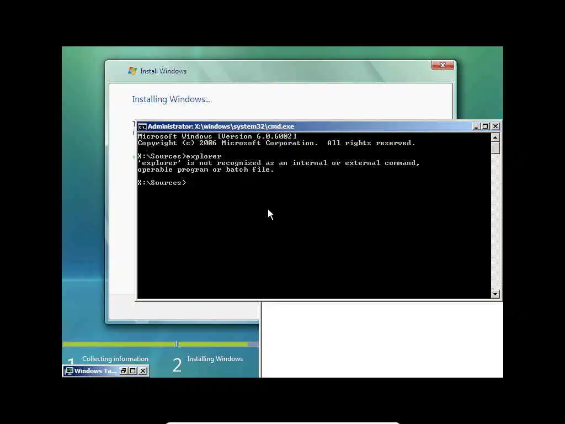The width and height of the screenshot is (565, 424).
Task: Click the 'Collecting information' step label
Action: pyautogui.click(x=115, y=359)
